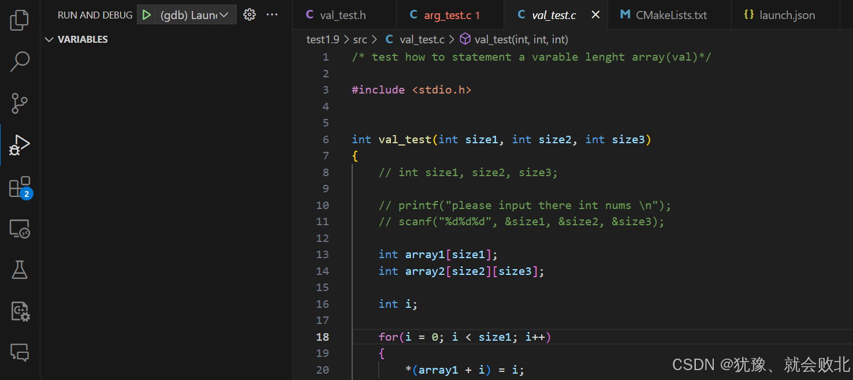
Task: Click the test1.9 breadcrumb
Action: point(323,39)
